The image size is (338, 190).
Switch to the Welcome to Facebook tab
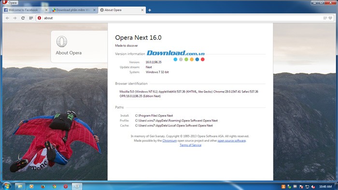[x=26, y=10]
